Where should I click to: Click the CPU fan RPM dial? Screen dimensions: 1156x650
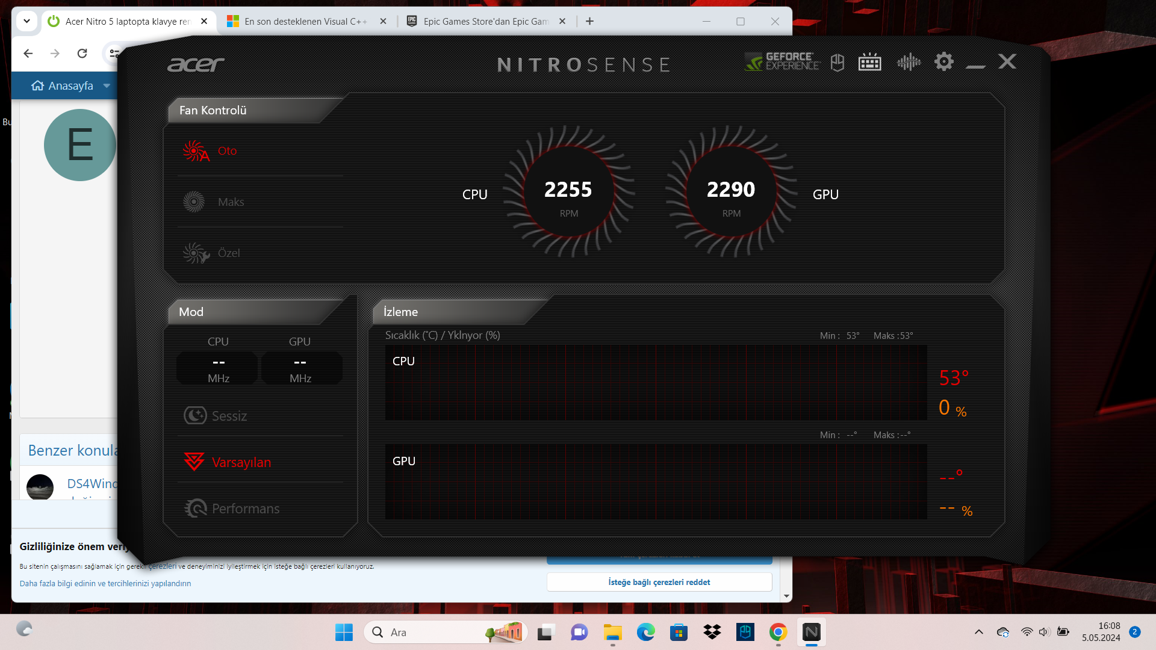[568, 193]
